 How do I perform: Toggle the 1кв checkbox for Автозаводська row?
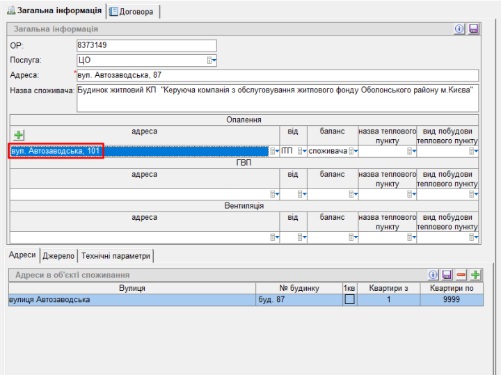(350, 300)
